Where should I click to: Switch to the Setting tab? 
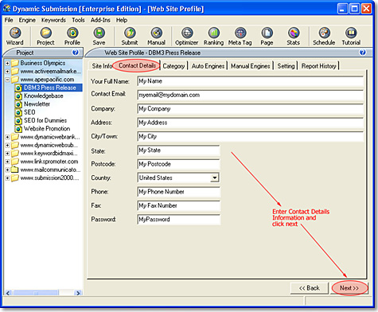click(286, 66)
